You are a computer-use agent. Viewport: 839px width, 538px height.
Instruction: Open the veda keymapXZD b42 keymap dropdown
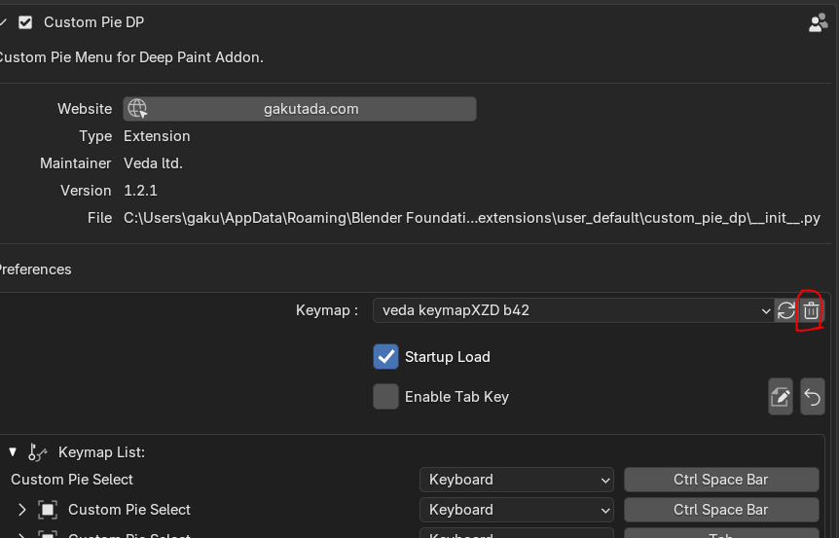point(572,310)
